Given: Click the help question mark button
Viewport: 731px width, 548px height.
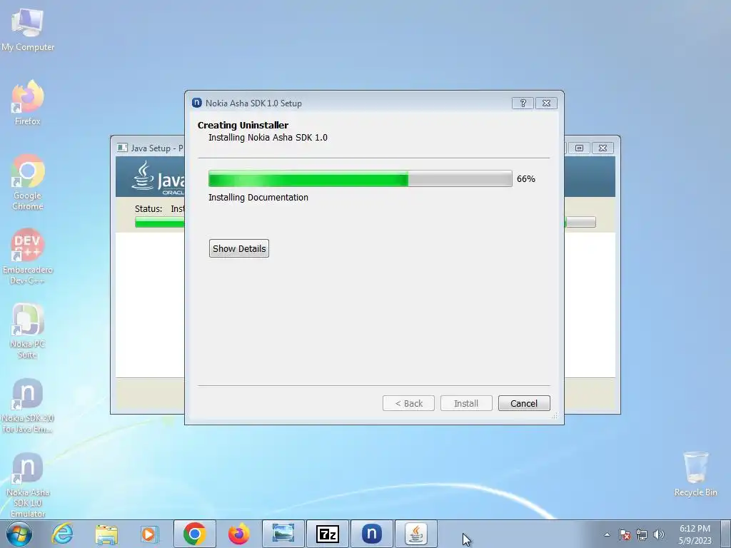Looking at the screenshot, I should (523, 103).
